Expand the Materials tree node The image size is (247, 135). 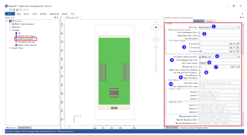(x=10, y=27)
